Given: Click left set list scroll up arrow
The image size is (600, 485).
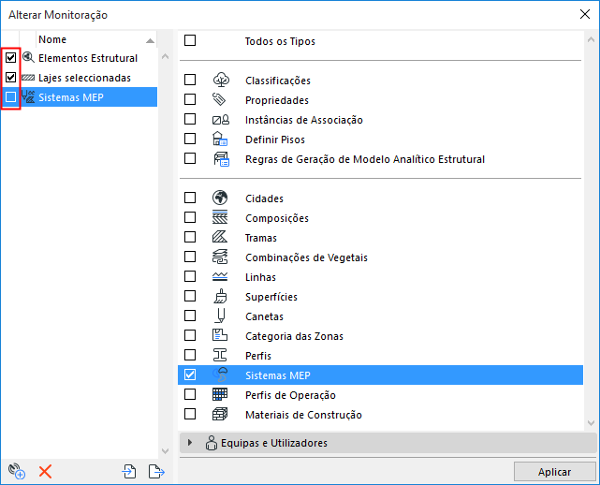Looking at the screenshot, I should tap(165, 57).
